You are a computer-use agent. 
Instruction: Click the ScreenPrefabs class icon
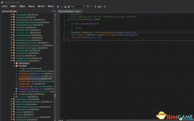14,50
